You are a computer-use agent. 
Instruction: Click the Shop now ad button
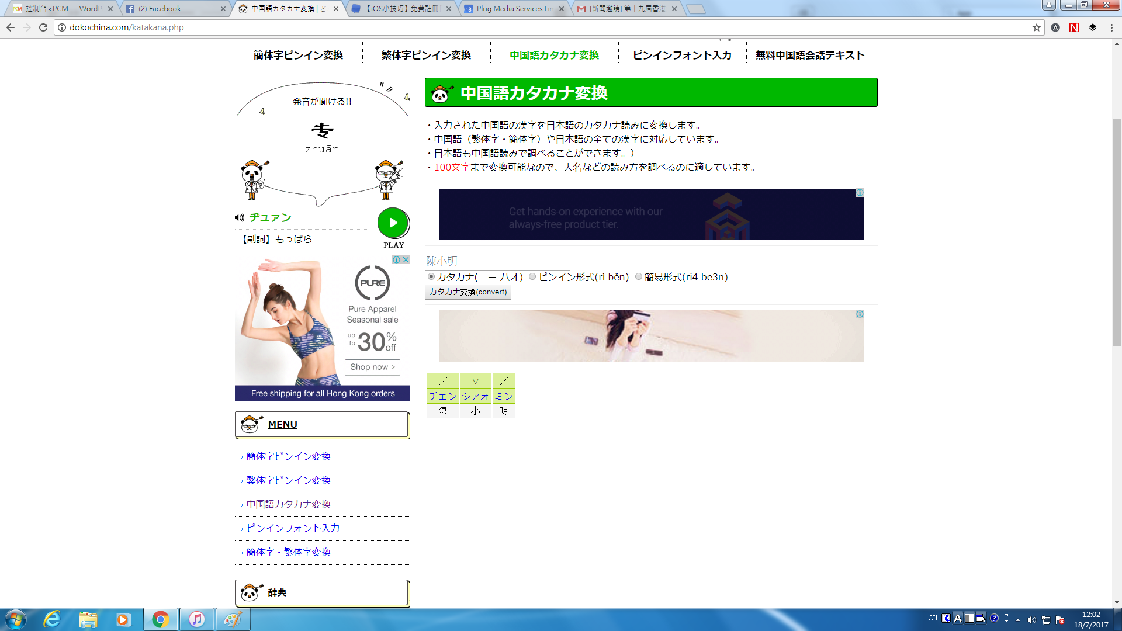(372, 367)
